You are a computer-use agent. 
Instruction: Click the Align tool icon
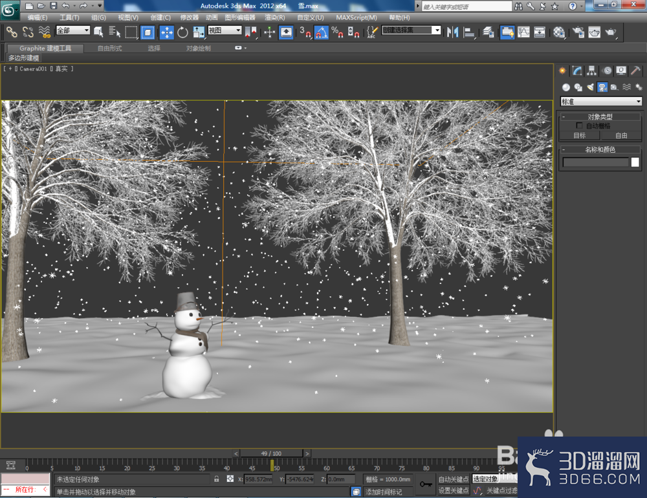[469, 32]
